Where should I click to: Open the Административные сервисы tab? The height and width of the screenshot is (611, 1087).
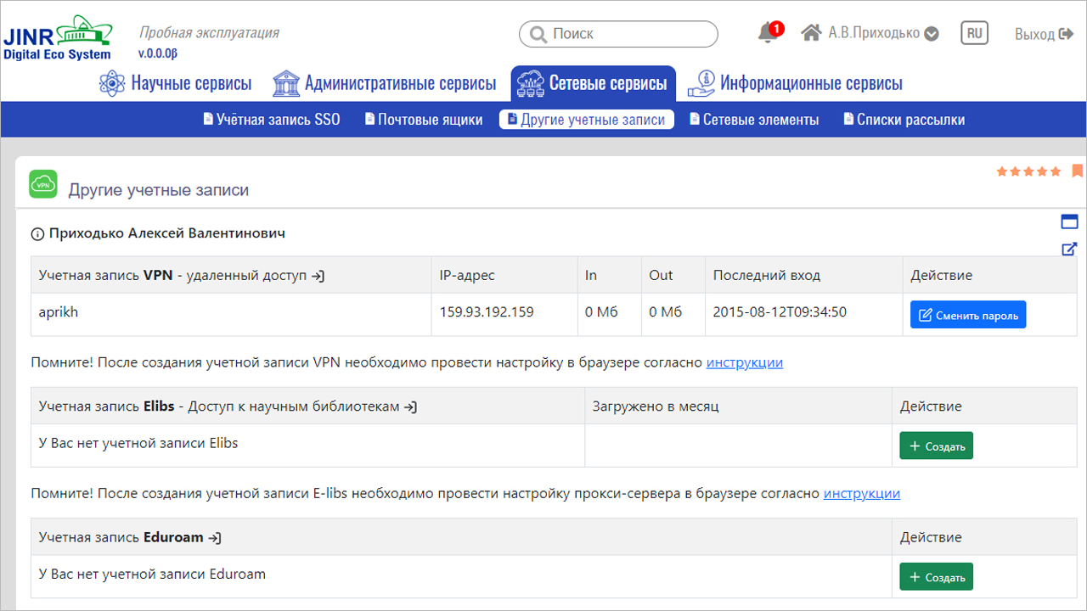385,83
